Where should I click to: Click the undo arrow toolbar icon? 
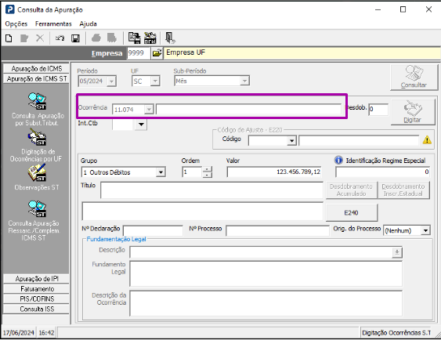coord(60,38)
